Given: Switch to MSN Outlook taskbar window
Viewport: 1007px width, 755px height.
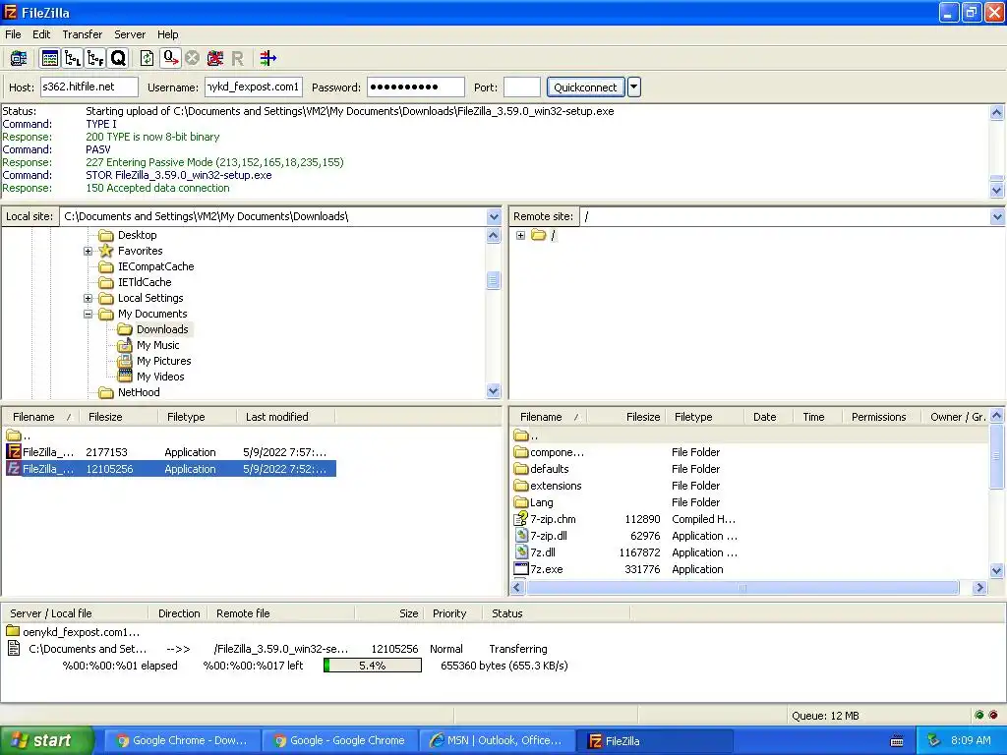Looking at the screenshot, I should (497, 741).
